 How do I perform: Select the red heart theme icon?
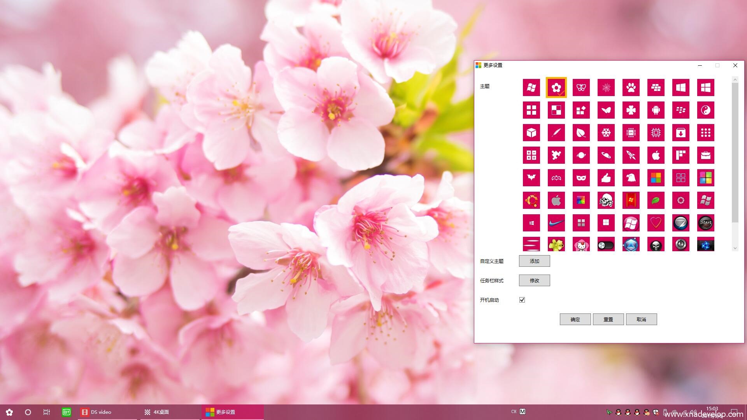click(x=656, y=223)
